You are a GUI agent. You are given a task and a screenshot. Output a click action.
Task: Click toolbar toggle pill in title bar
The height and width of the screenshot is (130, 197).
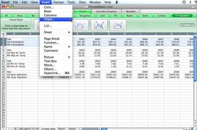(193, 7)
